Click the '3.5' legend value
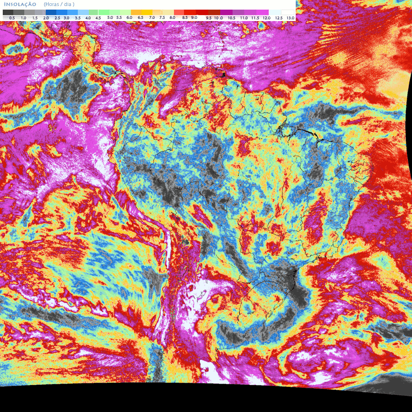This screenshot has height=412, width=412. point(78,18)
